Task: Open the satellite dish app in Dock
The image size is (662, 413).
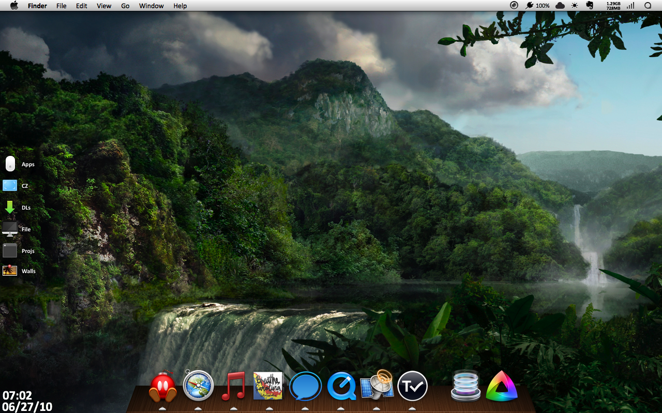Action: pos(378,385)
